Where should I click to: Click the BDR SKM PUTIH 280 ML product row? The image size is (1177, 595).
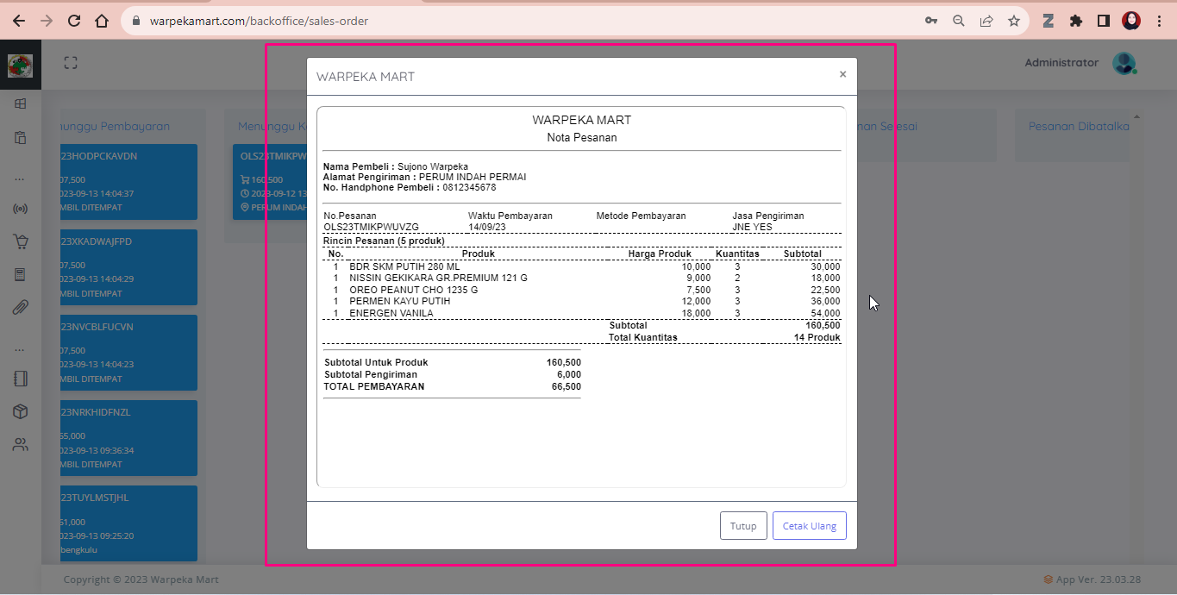[582, 267]
